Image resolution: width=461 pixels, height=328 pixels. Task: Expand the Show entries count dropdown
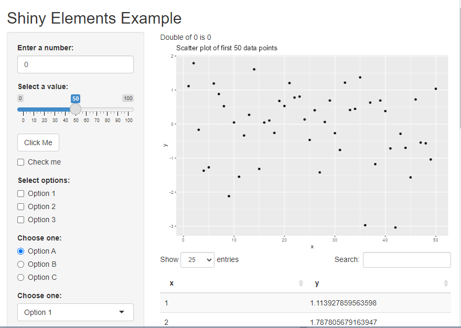pyautogui.click(x=197, y=260)
